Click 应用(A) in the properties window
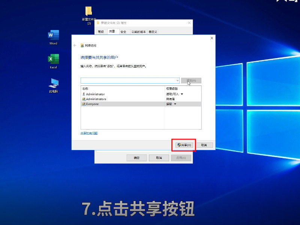300x225 pixels. click(181, 158)
